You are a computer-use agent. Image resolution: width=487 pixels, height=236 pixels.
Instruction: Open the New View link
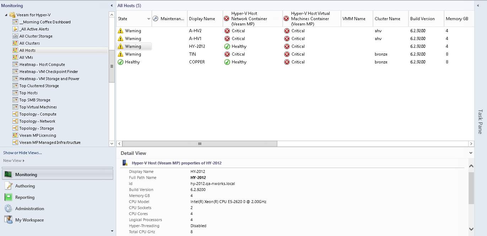(12, 161)
